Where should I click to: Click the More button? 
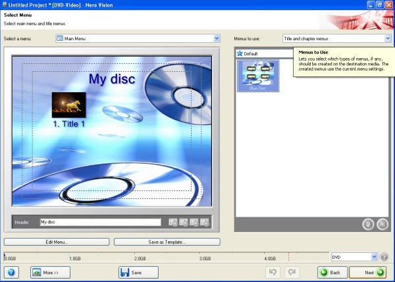tap(50, 272)
